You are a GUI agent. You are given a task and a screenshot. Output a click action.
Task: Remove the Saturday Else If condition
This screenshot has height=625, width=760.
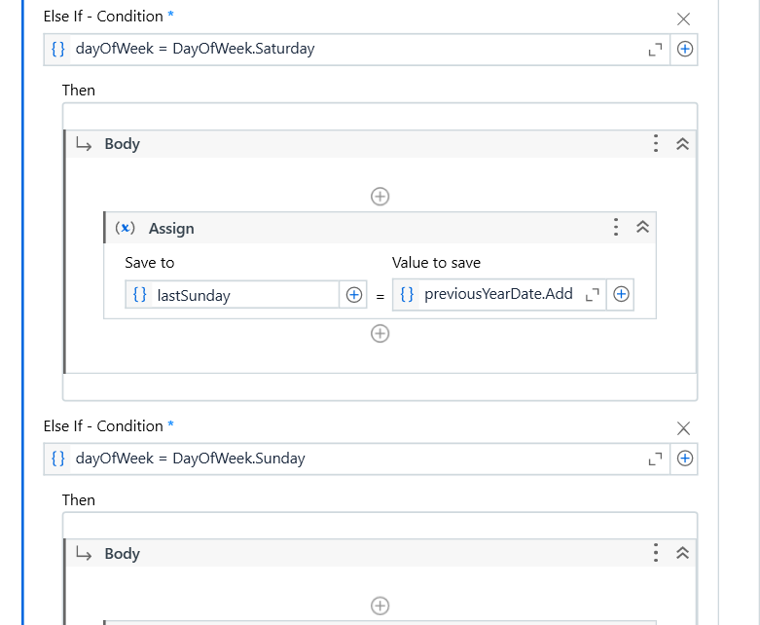[683, 18]
